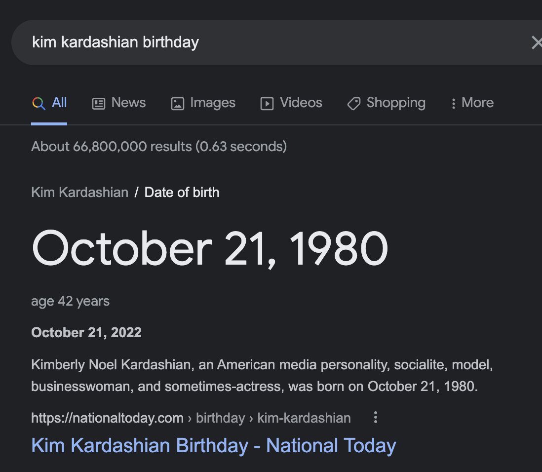Viewport: 542px width, 472px height.
Task: Click the snippet beginning Kimberly Noel Kardashian
Action: (262, 376)
